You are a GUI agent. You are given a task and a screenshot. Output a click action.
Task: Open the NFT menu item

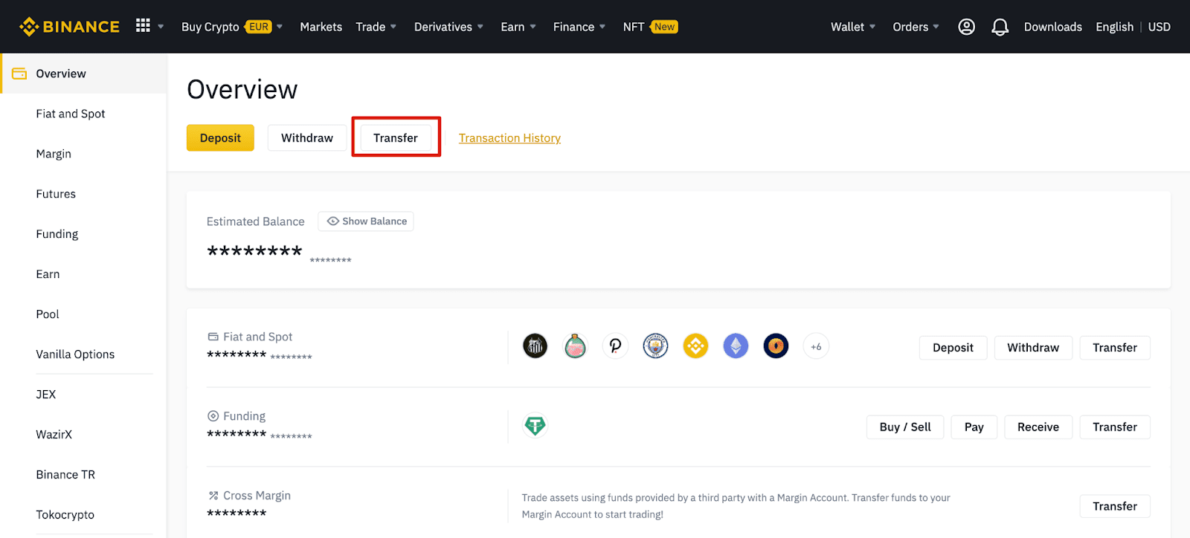click(x=650, y=27)
